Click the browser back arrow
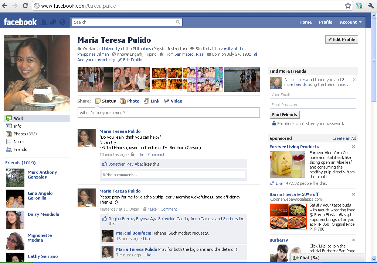377x263 pixels. coord(4,6)
